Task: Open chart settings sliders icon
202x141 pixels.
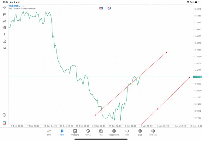Action: coord(4,28)
